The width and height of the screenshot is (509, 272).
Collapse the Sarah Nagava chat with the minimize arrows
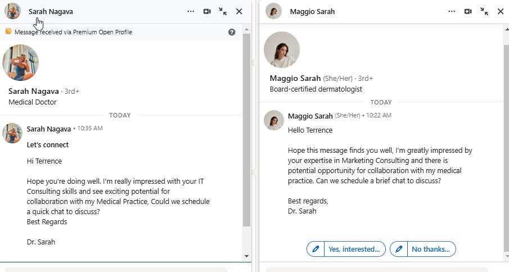click(x=223, y=11)
